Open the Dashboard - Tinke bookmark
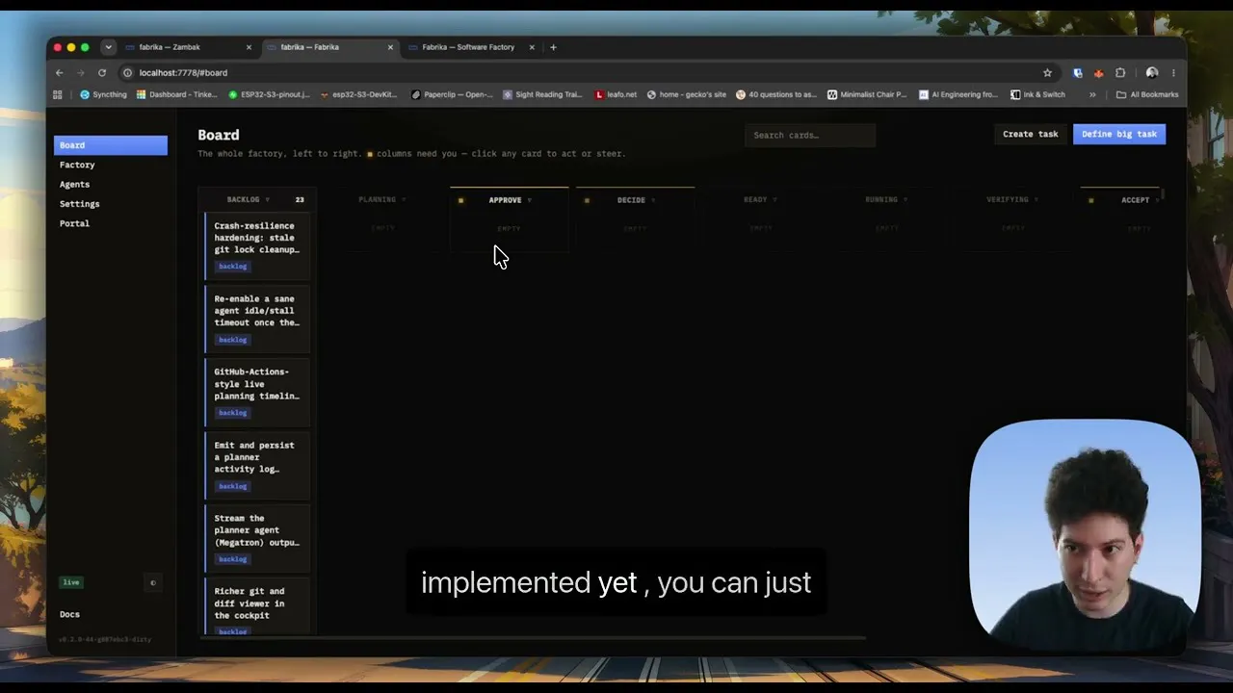This screenshot has height=693, width=1233. (x=177, y=94)
